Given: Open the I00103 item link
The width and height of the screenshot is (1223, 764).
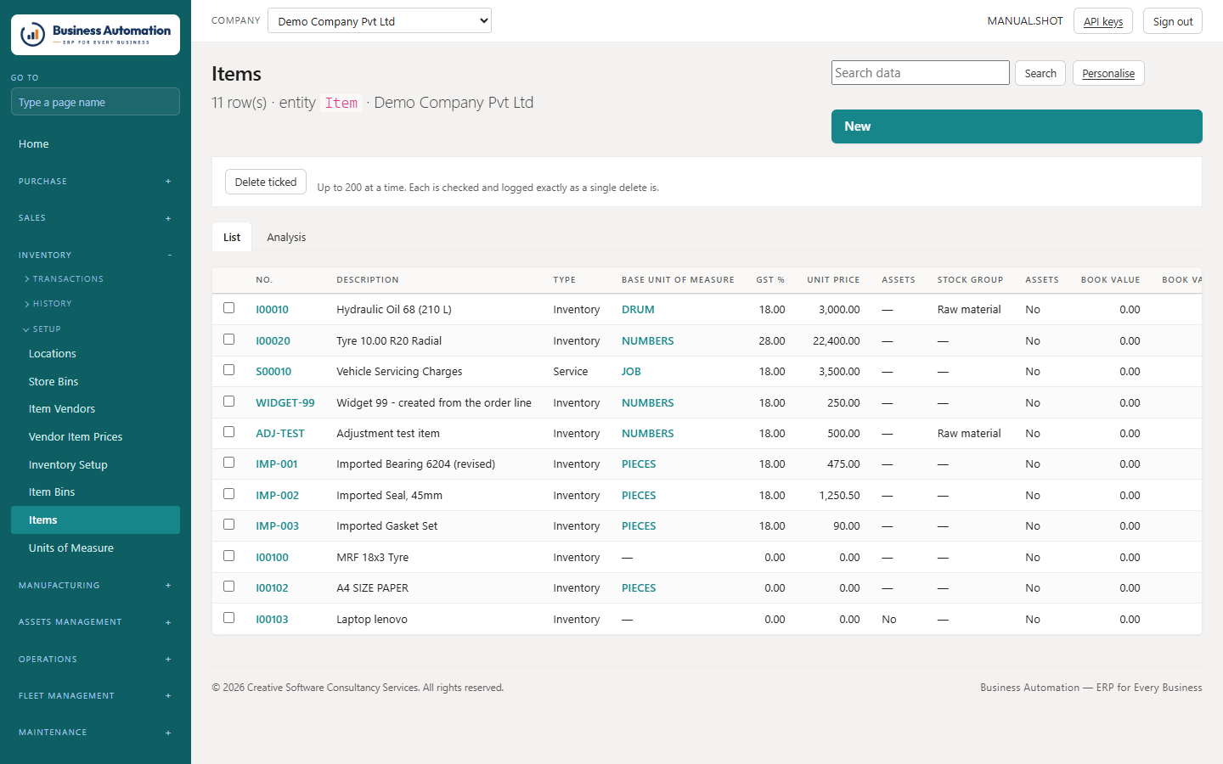Looking at the screenshot, I should point(272,620).
